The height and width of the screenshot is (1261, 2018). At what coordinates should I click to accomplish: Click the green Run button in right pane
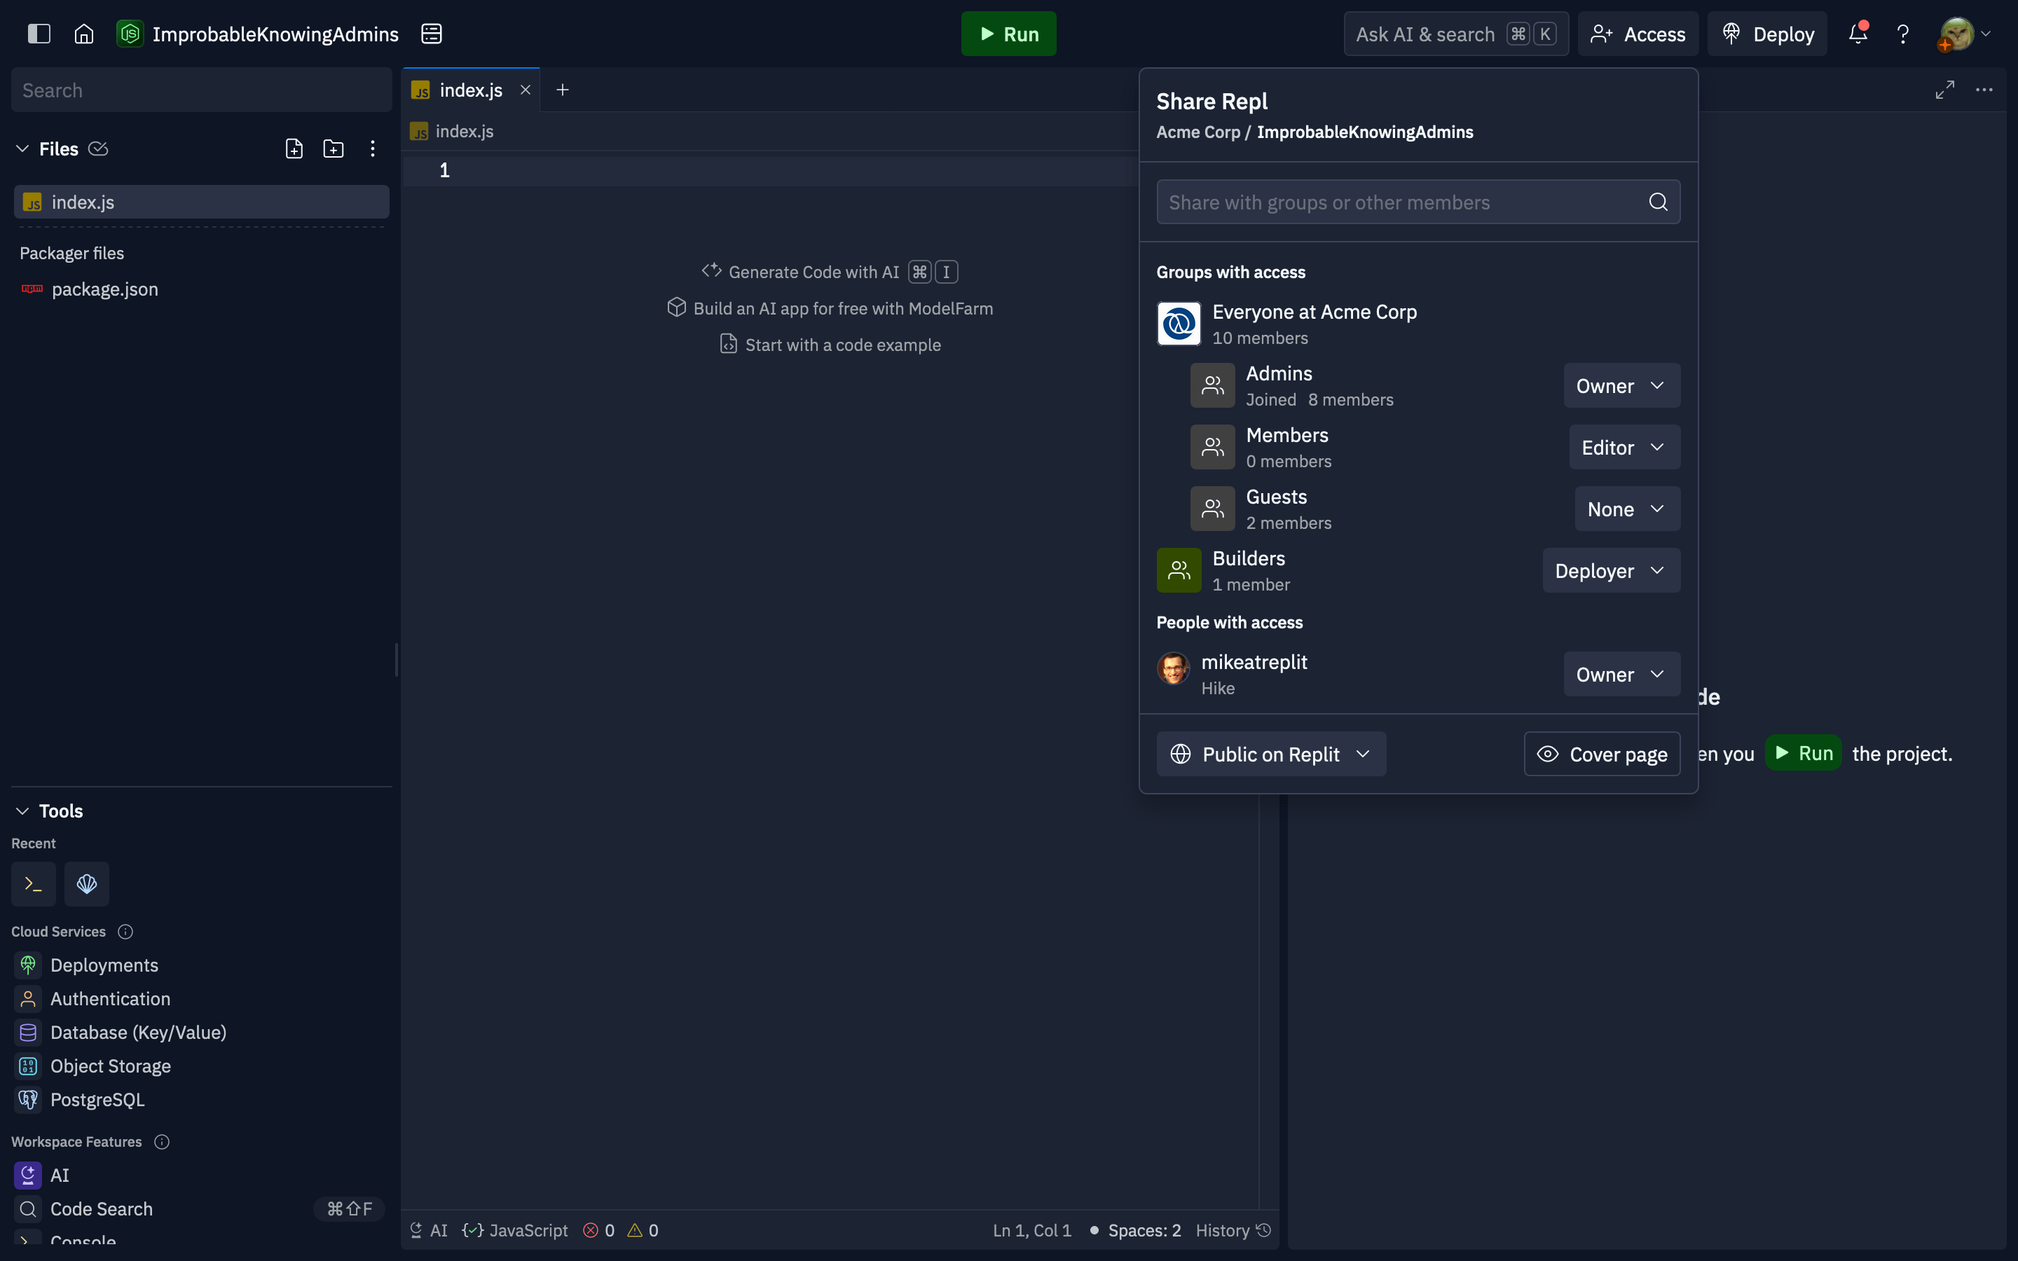pos(1803,753)
